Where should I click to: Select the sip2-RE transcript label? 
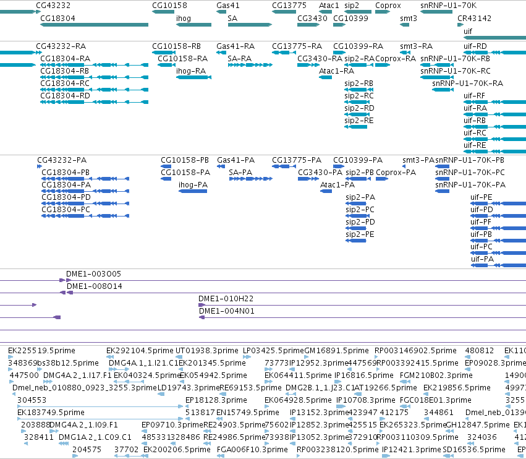(x=358, y=121)
